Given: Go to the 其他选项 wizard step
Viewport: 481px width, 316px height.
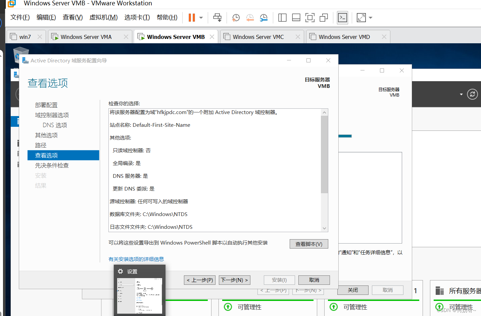Looking at the screenshot, I should pyautogui.click(x=46, y=135).
